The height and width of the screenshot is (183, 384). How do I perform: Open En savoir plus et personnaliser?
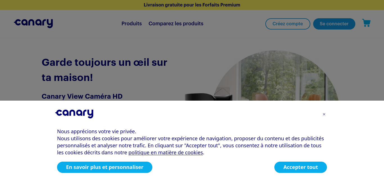point(105,167)
